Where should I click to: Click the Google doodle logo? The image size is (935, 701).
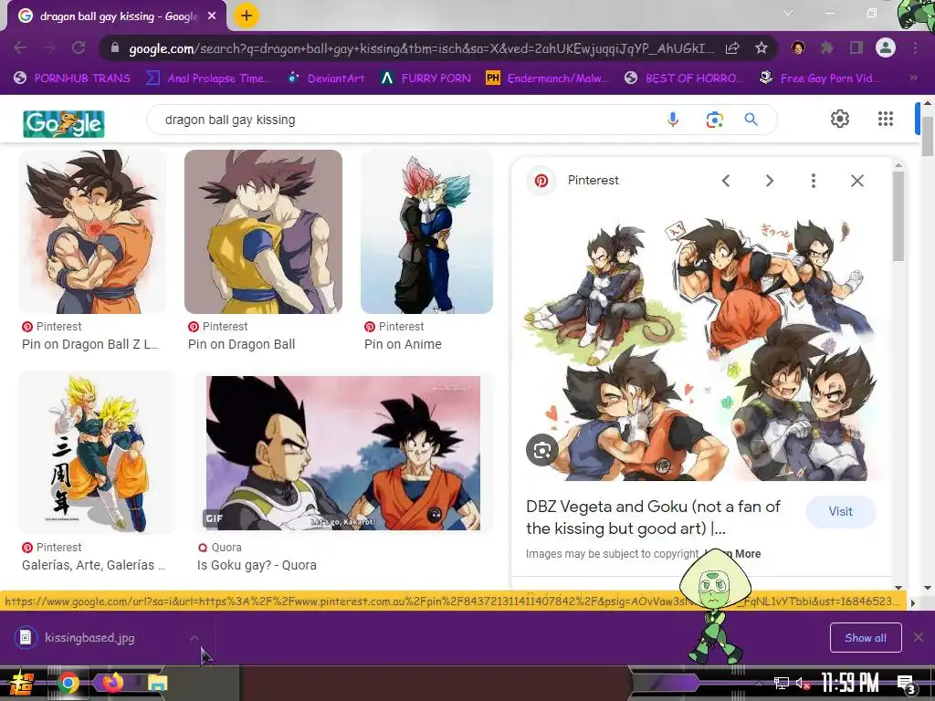64,124
